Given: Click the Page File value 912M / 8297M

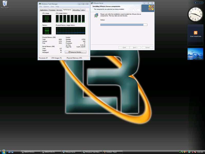Looking at the screenshot, I should (x=81, y=47).
